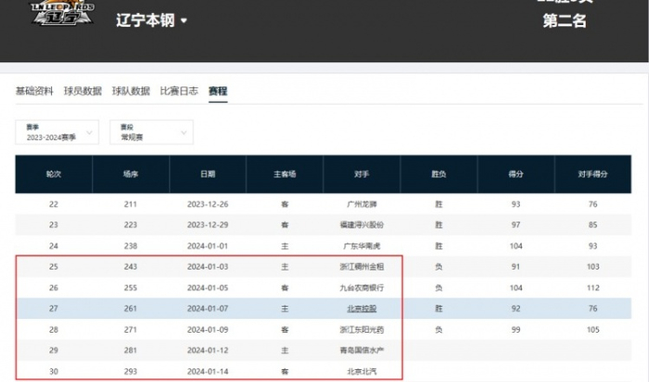This screenshot has height=382, width=649.
Task: Click the date 2024-01-07
Action: point(208,309)
